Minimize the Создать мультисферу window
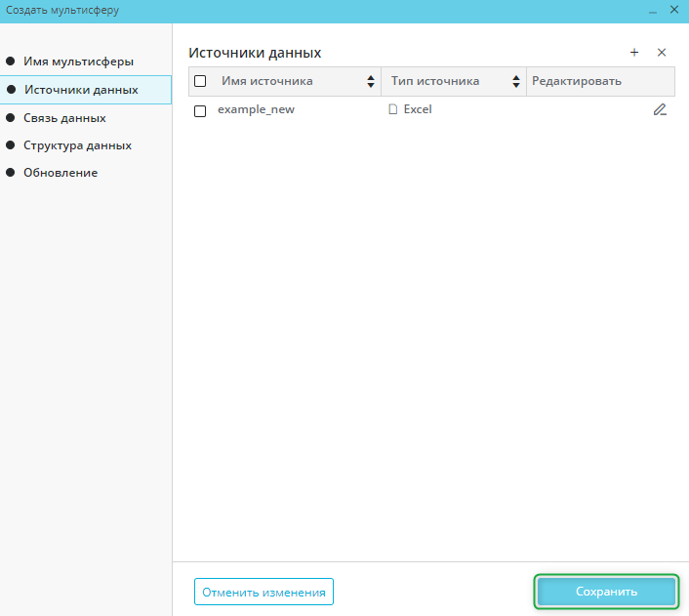This screenshot has height=616, width=689. [653, 11]
